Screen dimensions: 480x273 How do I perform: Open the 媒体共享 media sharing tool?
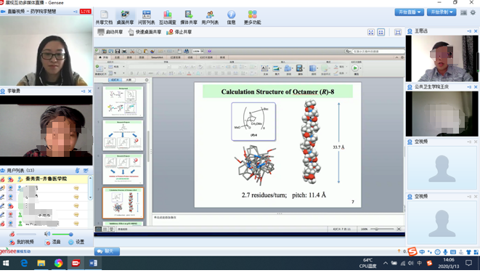coord(189,17)
